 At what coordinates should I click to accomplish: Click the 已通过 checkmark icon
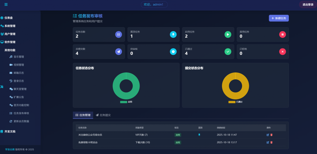point(228,52)
